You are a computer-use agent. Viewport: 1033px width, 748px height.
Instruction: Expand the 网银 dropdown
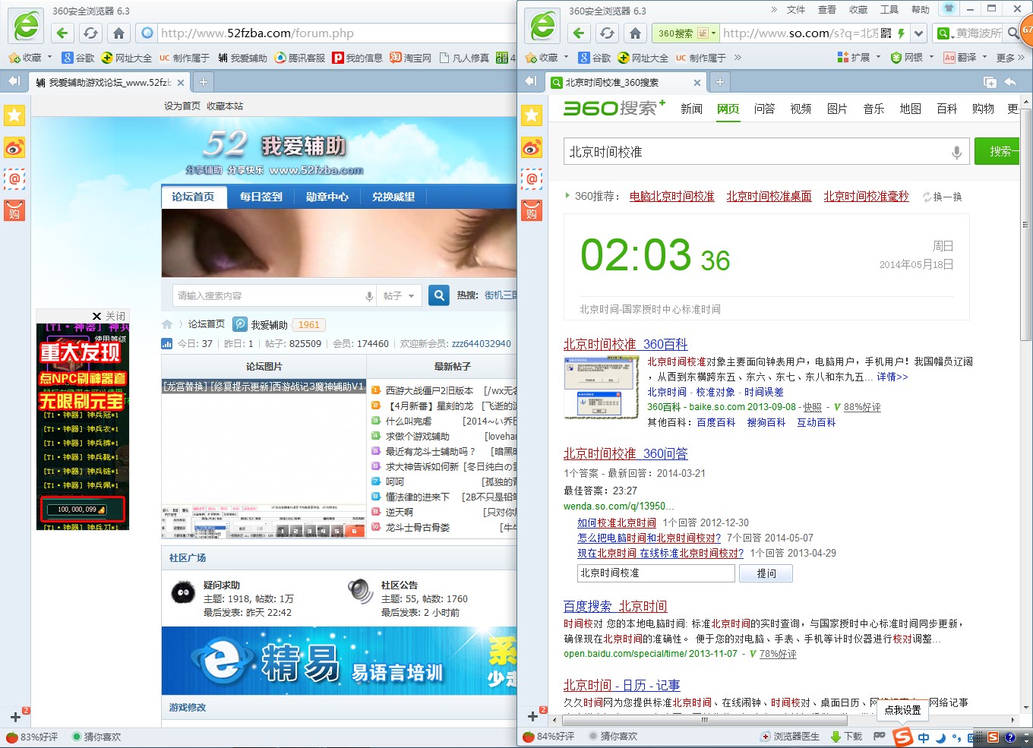click(932, 57)
